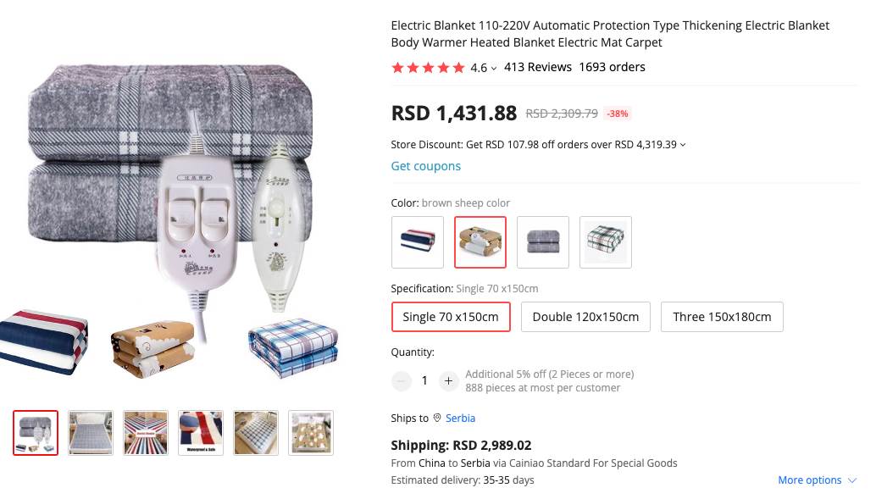Show the first grey blanket gallery thumbnail
This screenshot has height=499, width=876.
tap(36, 433)
